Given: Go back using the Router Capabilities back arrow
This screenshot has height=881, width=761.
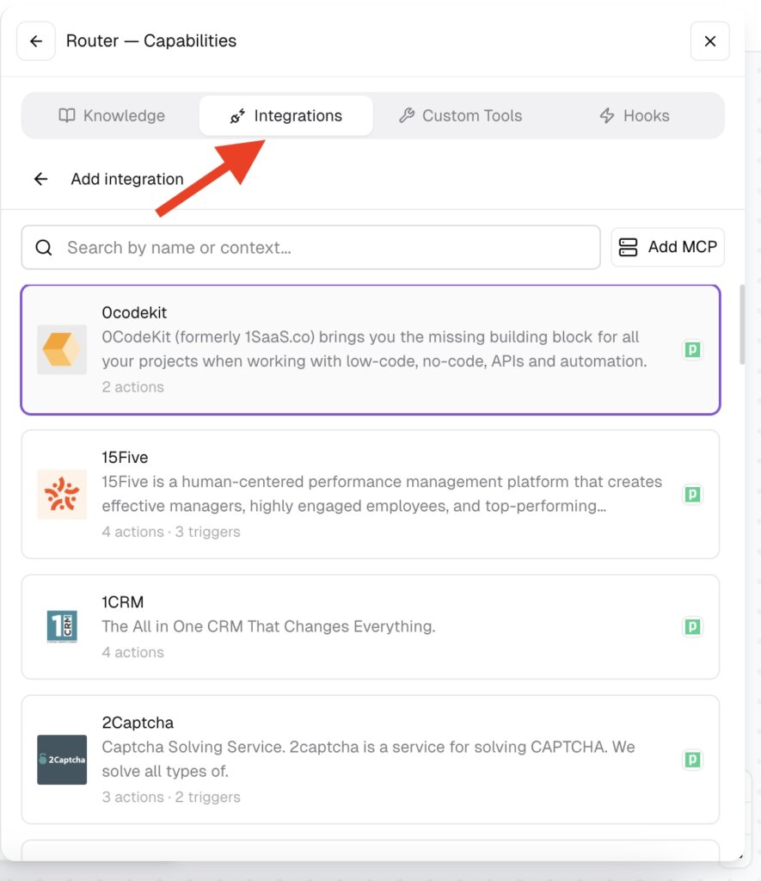Looking at the screenshot, I should click(x=36, y=41).
